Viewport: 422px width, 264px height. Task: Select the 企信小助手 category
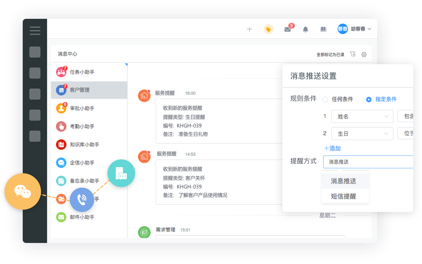coord(82,163)
